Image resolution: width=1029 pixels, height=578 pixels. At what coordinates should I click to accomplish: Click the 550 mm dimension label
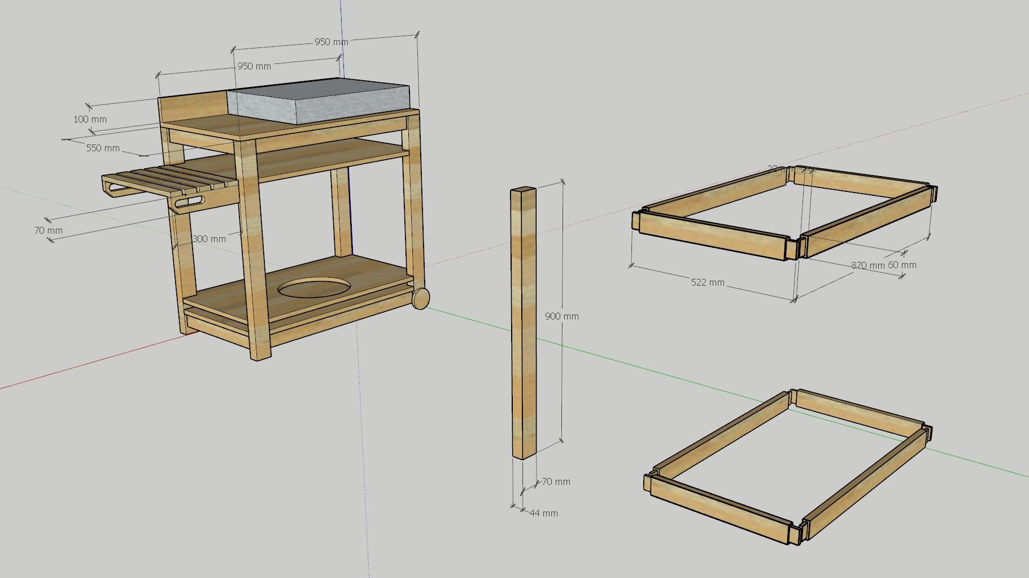click(x=103, y=148)
